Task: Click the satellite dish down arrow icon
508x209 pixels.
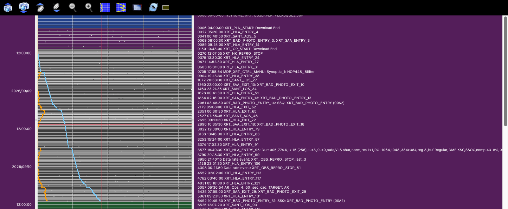Action: (56, 7)
